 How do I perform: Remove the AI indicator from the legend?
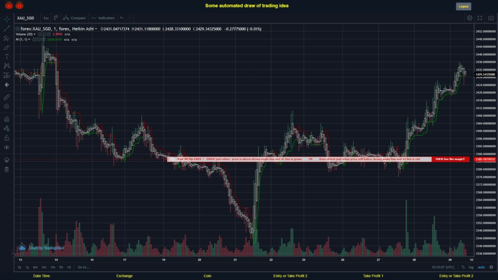pyautogui.click(x=43, y=40)
